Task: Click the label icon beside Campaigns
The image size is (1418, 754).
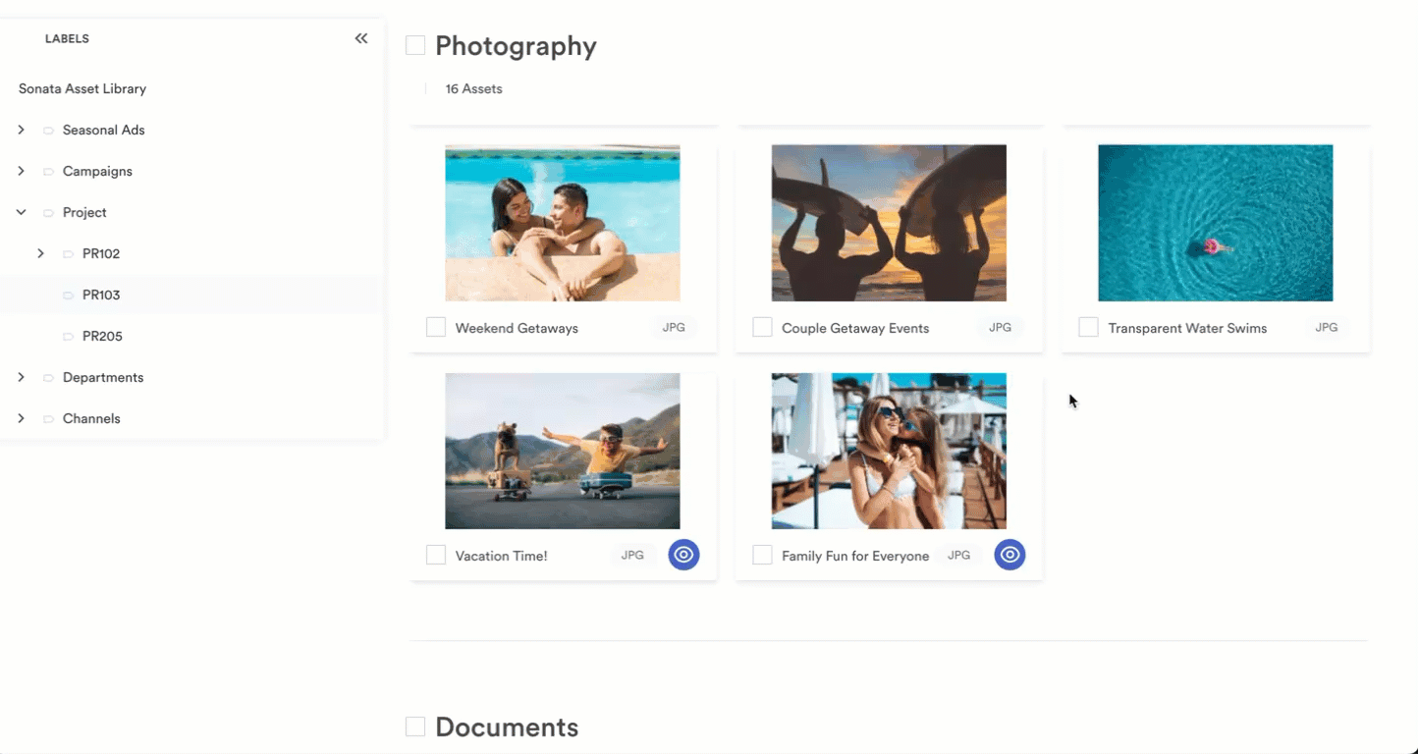Action: 46,171
